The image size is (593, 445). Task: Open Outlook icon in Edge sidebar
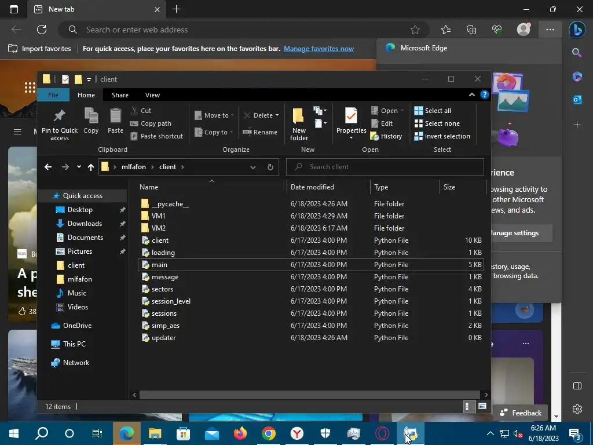point(577,100)
